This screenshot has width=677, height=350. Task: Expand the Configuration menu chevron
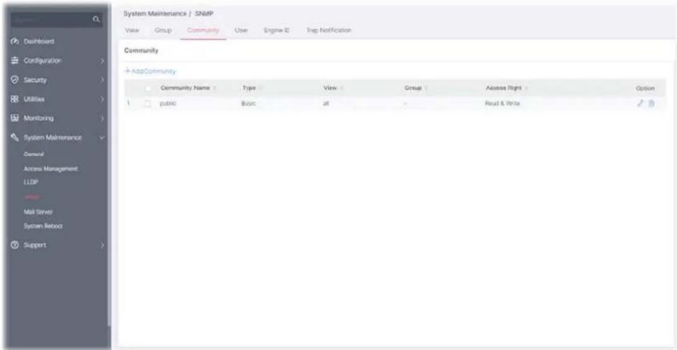point(102,61)
